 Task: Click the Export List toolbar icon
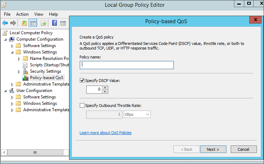tap(44, 23)
